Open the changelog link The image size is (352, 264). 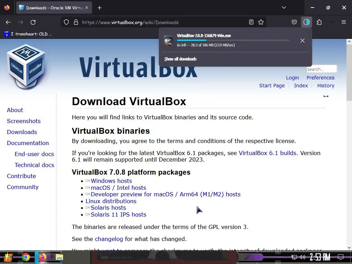109,239
